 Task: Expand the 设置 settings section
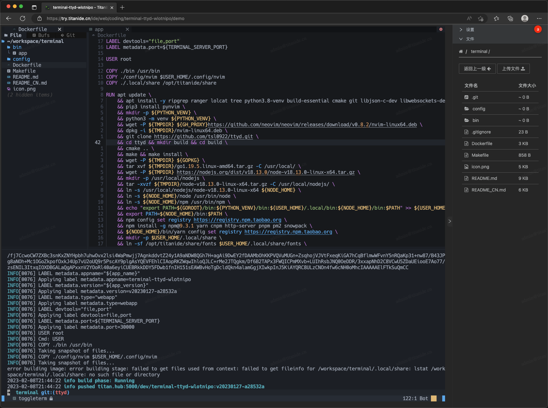point(470,29)
